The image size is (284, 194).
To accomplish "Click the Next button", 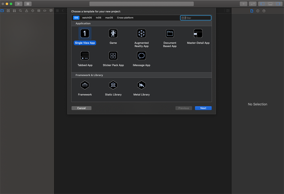I will [203, 108].
